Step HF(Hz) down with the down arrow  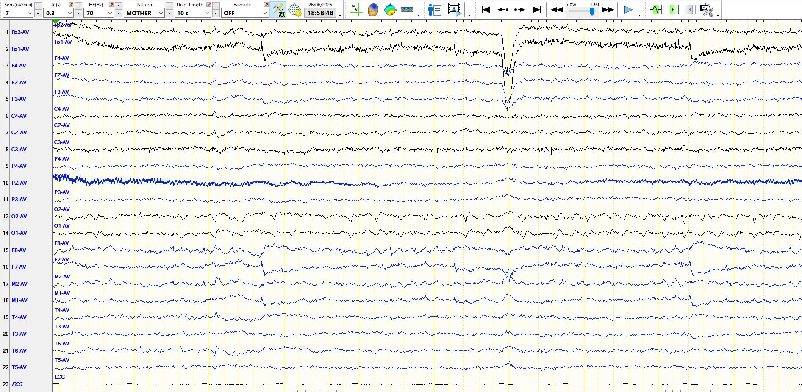tap(119, 13)
